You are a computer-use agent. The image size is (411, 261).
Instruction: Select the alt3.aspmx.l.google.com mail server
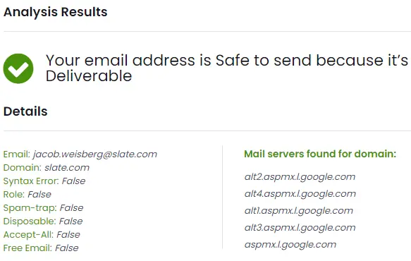[x=300, y=228]
